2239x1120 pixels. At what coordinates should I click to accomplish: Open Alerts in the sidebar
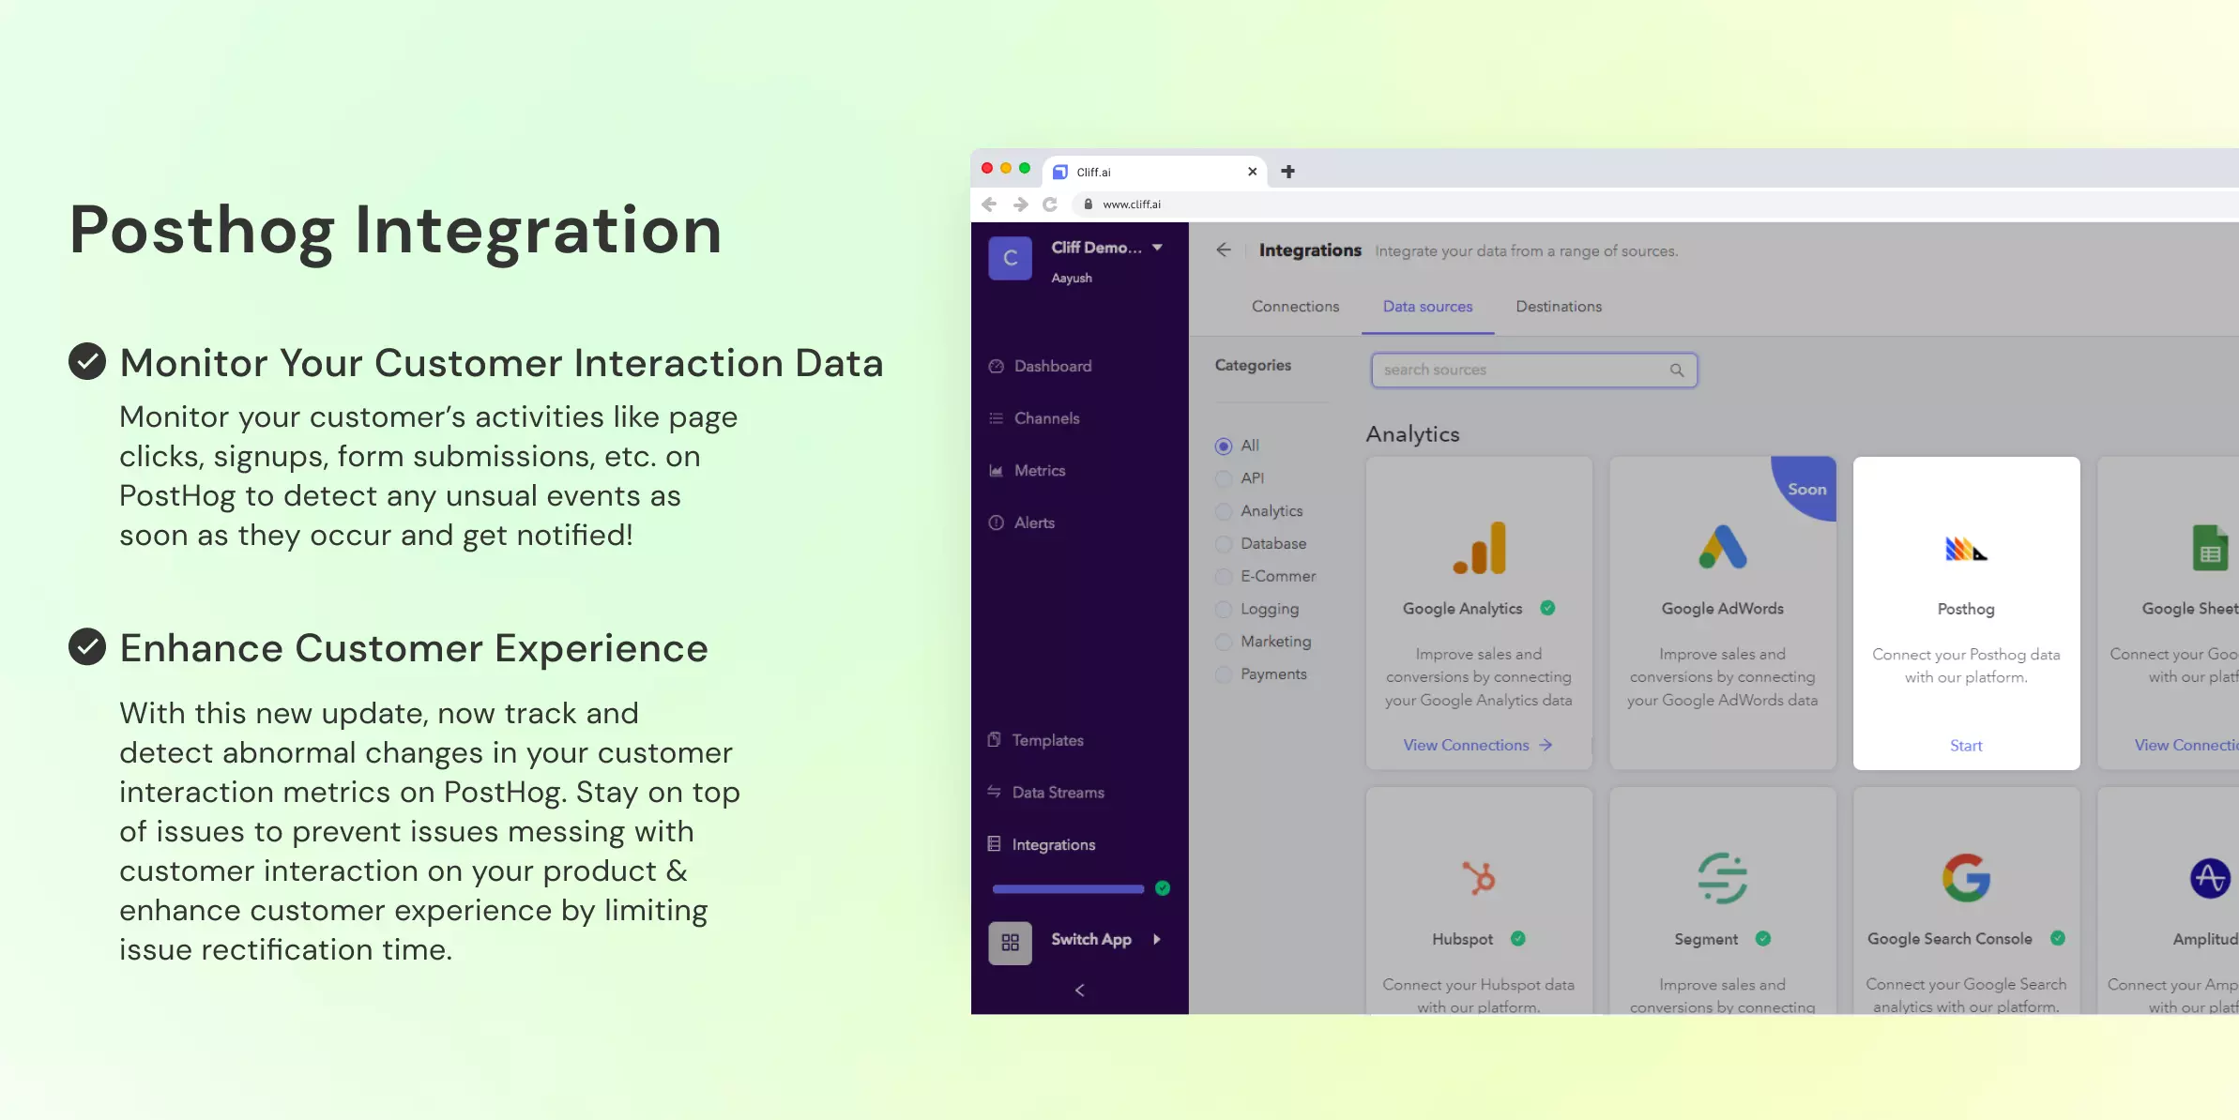[1022, 522]
